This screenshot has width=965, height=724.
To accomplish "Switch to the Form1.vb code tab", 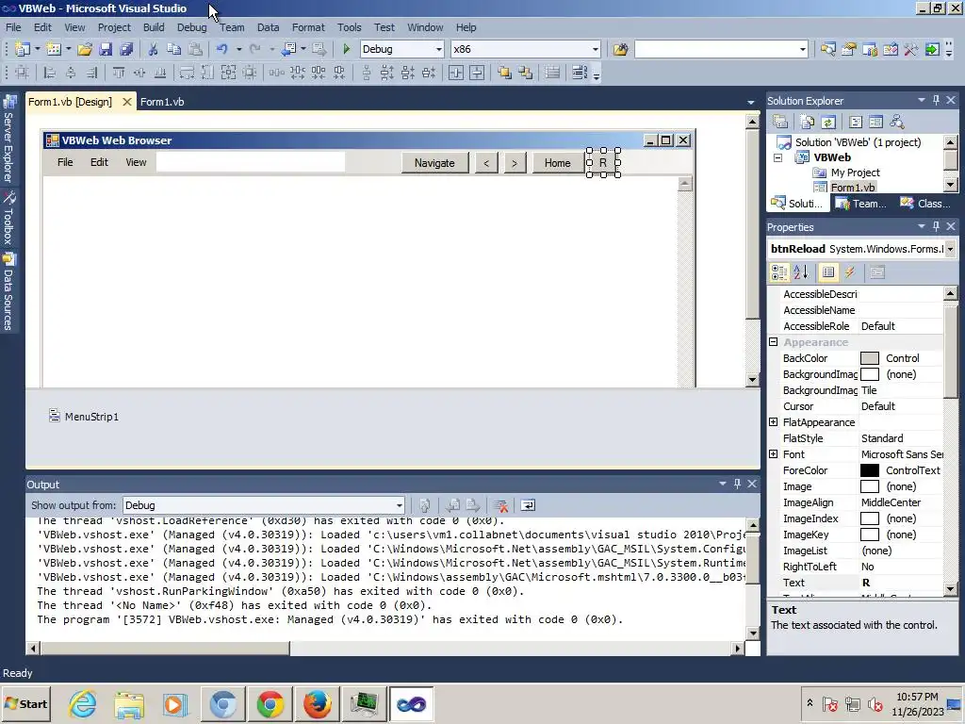I will tap(162, 102).
